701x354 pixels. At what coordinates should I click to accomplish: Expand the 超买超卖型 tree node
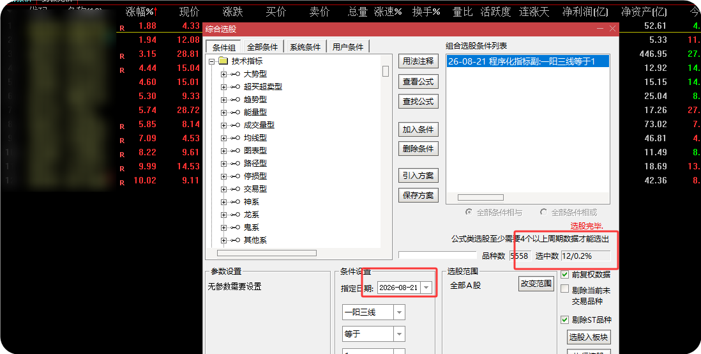tap(223, 87)
